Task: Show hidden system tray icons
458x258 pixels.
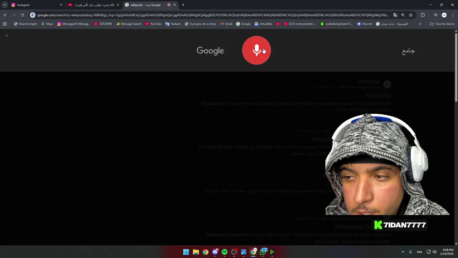Action: coord(403,252)
